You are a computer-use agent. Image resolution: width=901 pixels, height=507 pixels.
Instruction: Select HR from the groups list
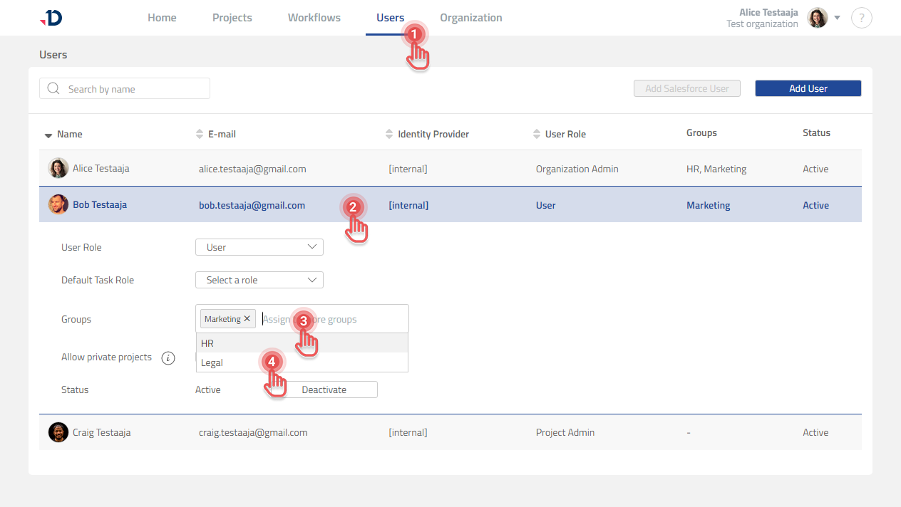tap(208, 343)
